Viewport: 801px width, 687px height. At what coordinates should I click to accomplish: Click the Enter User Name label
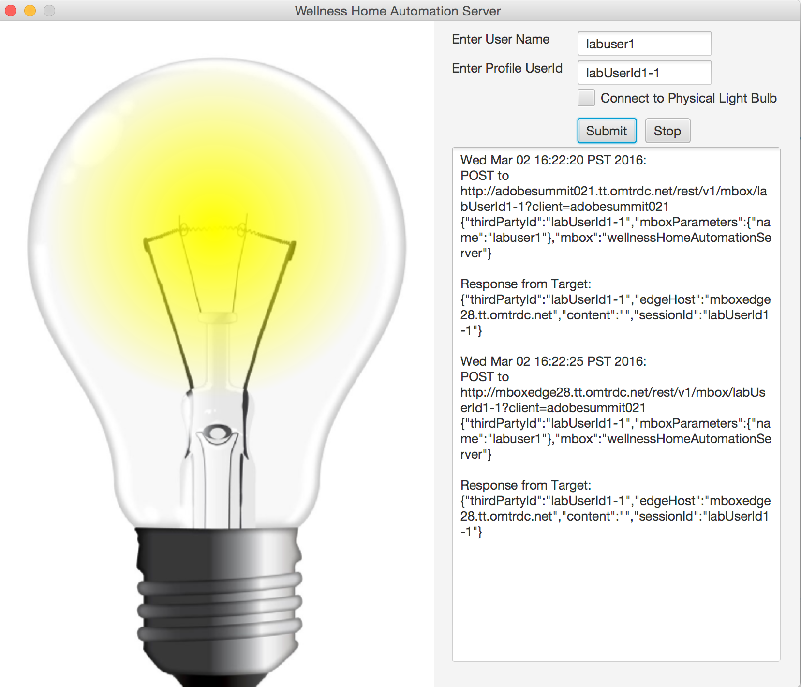click(x=500, y=39)
